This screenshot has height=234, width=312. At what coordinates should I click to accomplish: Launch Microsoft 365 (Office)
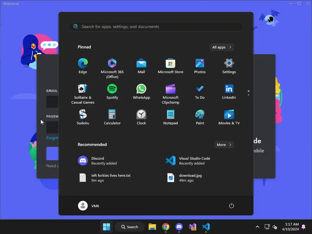click(x=112, y=69)
